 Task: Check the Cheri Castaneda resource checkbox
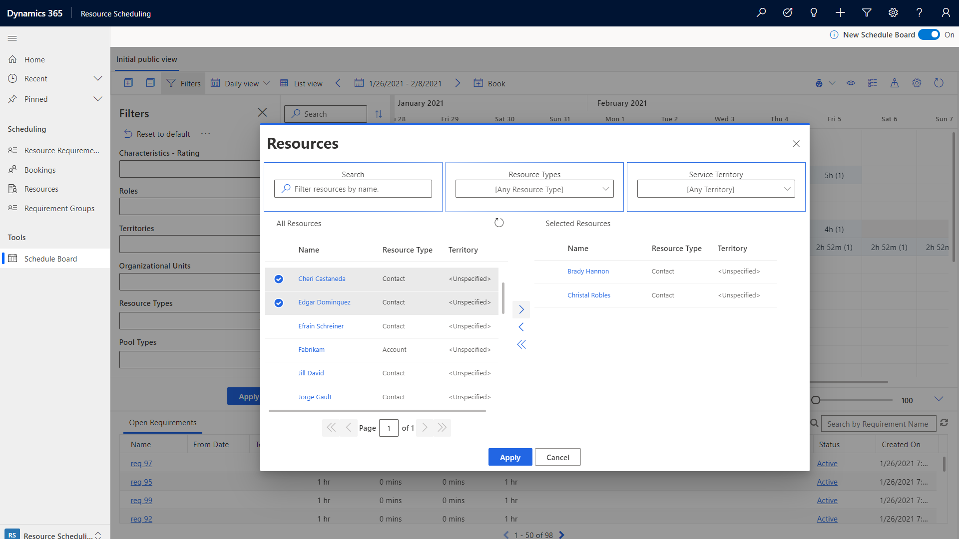[x=279, y=277]
